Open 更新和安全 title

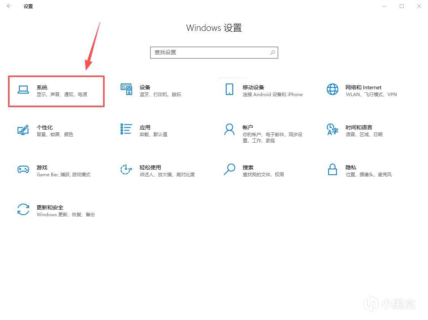[50, 207]
